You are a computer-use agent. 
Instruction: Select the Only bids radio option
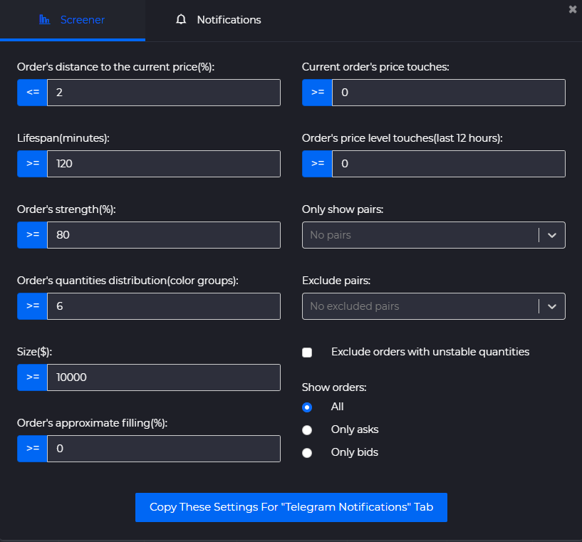click(307, 453)
